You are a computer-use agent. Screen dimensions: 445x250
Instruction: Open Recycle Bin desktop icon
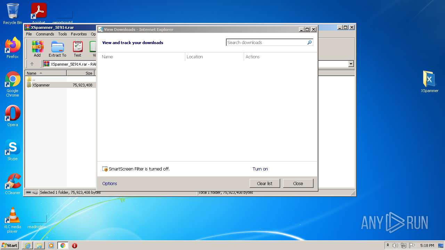(13, 14)
